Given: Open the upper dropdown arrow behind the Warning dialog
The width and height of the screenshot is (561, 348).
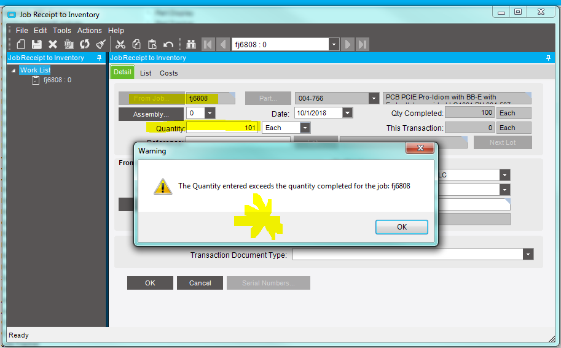Looking at the screenshot, I should point(505,175).
